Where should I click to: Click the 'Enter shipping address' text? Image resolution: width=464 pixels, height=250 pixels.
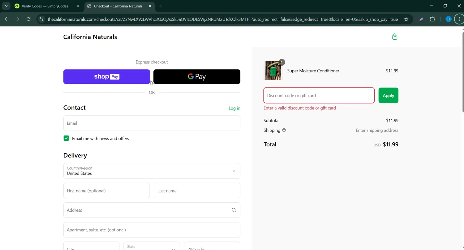(377, 130)
